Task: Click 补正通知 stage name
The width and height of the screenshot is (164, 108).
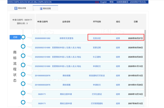Action: pos(97,57)
